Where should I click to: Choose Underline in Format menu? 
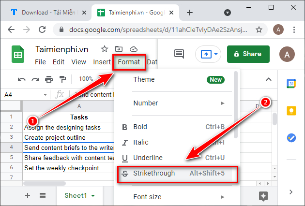(173, 158)
